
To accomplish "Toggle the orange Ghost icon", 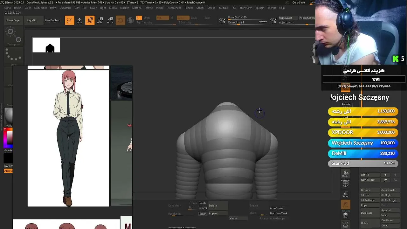I will tap(346, 205).
